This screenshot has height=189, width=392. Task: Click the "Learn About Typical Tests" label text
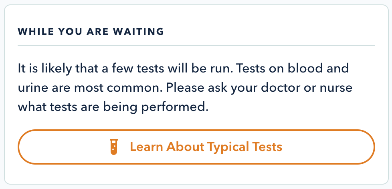click(x=206, y=147)
